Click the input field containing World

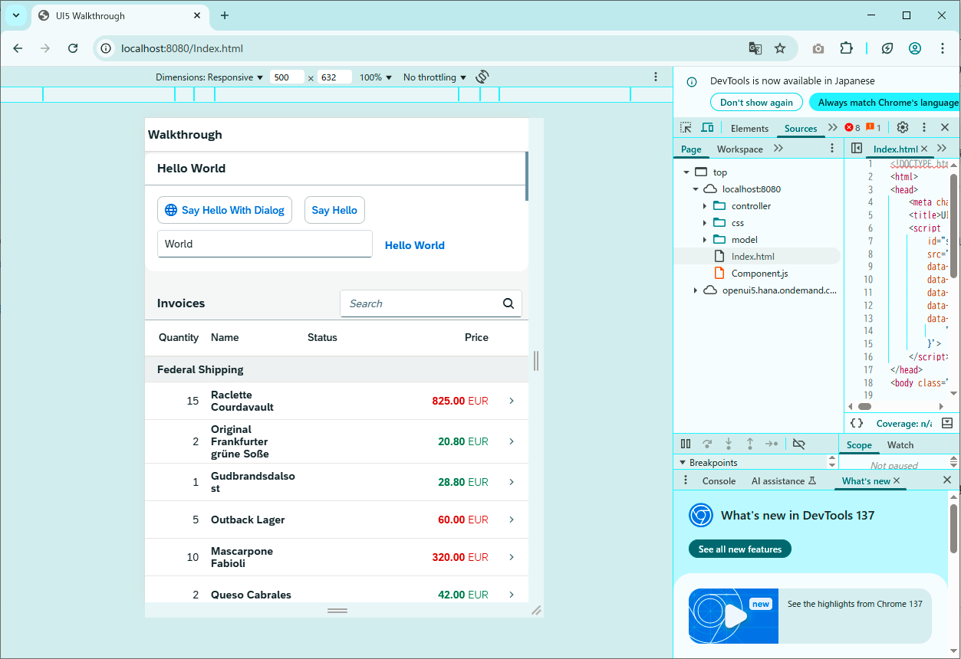[x=265, y=244]
